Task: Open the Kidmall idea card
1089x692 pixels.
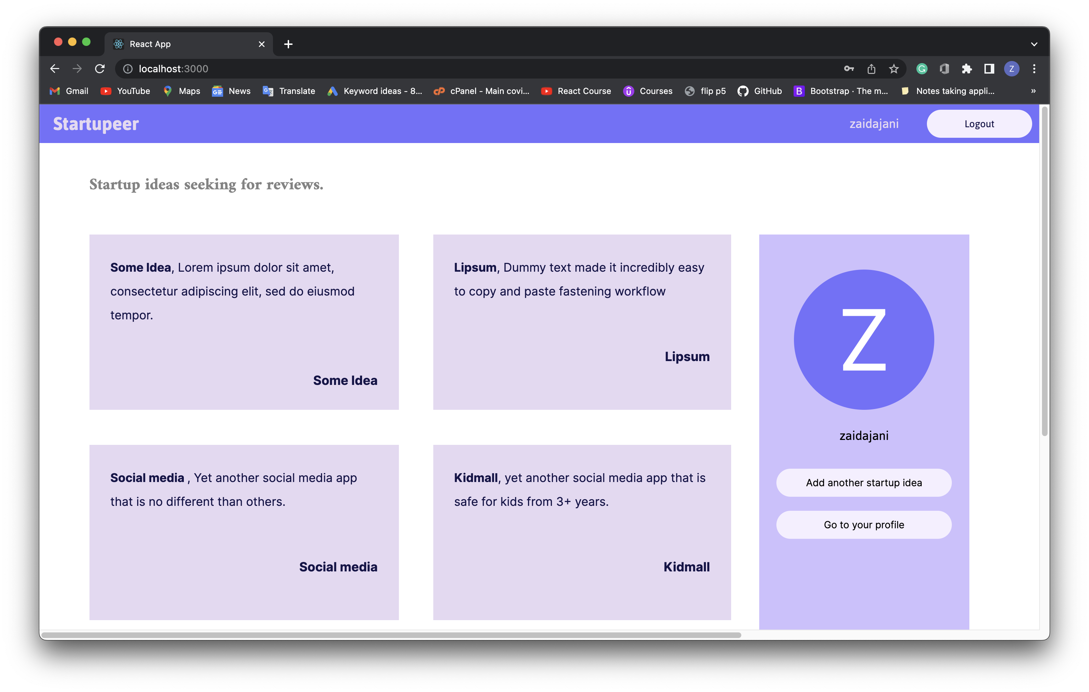Action: coord(582,532)
